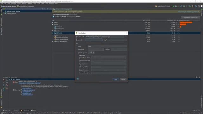Open the Logcat tool window tab

(x=7, y=111)
